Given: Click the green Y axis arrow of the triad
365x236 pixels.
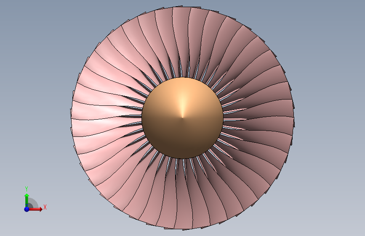Looking at the screenshot, I should point(27,200).
